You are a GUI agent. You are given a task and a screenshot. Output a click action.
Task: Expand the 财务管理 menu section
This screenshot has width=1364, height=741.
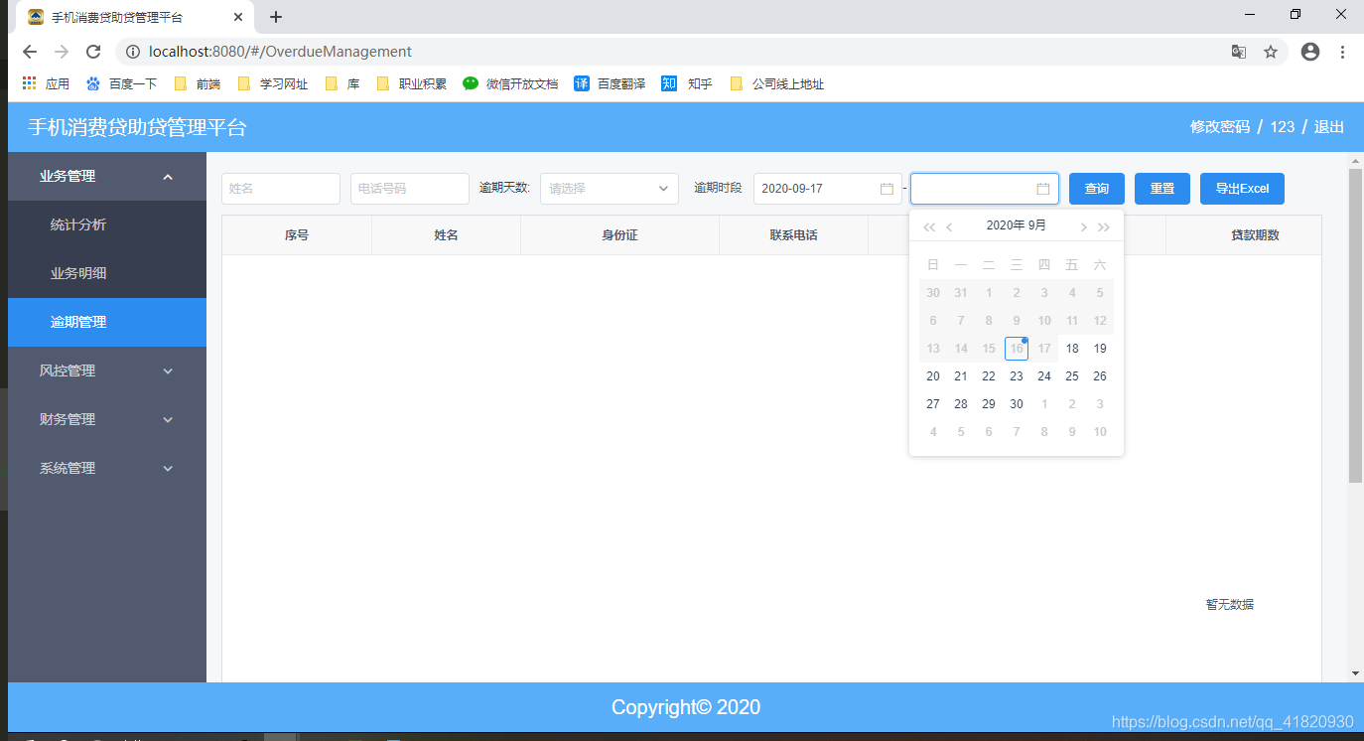click(107, 419)
